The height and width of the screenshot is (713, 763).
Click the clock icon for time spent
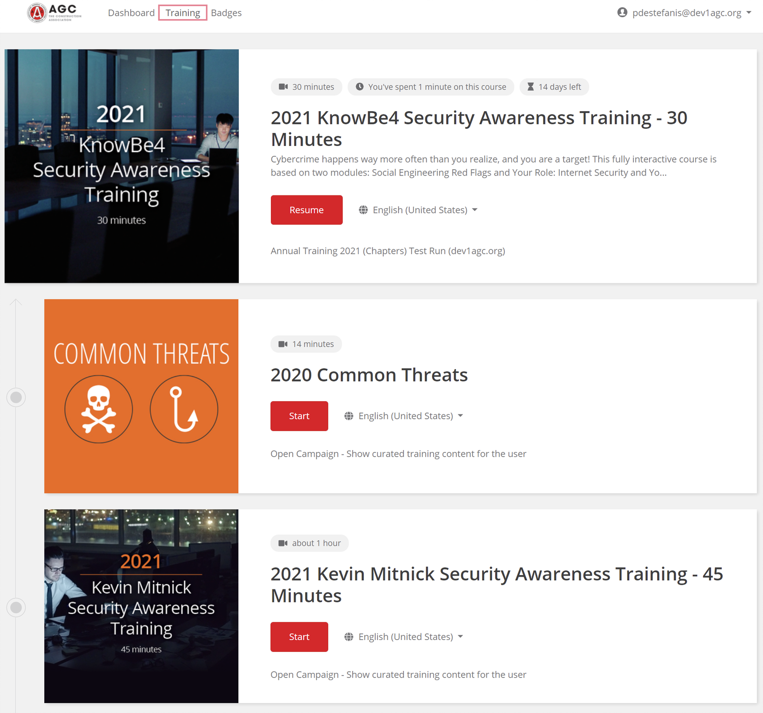[x=360, y=87]
